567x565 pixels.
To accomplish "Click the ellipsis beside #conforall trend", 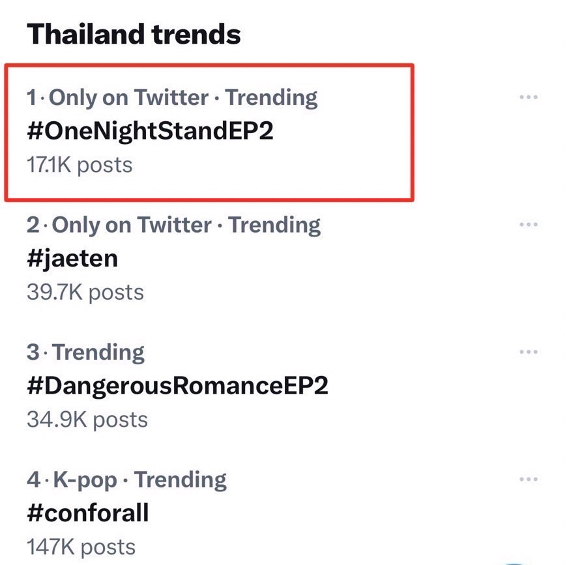I will (528, 480).
